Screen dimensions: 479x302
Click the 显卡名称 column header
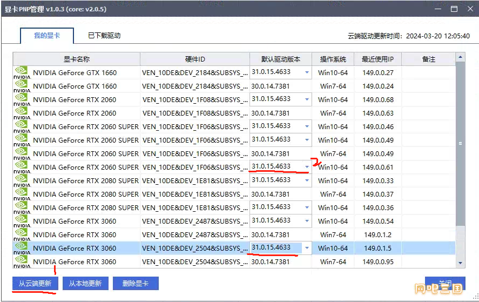(x=76, y=59)
